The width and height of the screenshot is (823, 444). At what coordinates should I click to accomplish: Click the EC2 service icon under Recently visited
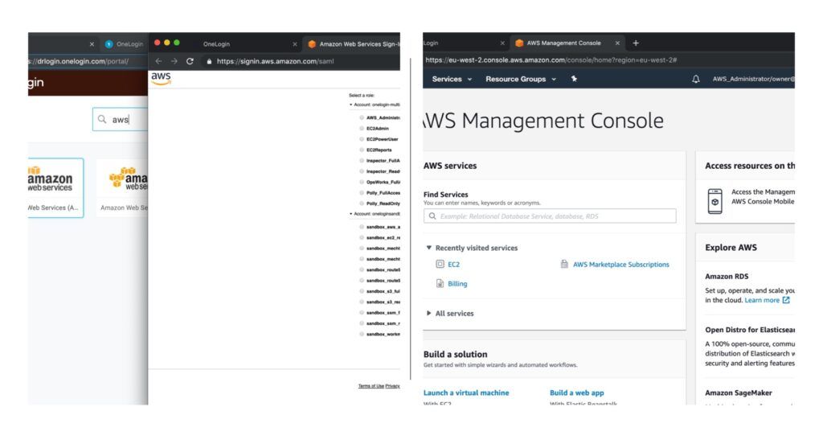pos(440,265)
